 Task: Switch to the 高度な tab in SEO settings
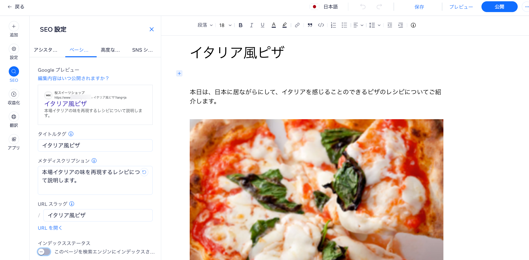[x=110, y=50]
